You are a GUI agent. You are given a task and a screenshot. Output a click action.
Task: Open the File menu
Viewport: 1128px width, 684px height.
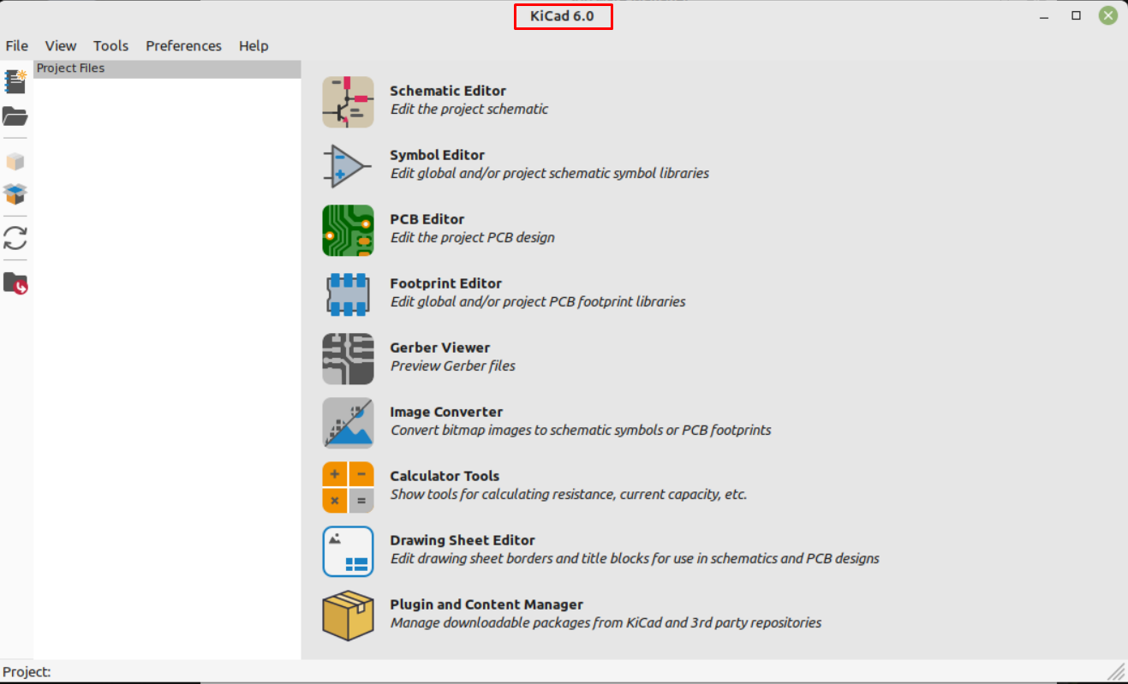(16, 46)
